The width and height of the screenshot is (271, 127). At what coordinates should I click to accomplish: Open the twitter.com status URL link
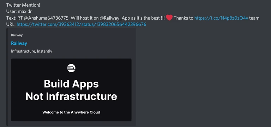point(82,25)
